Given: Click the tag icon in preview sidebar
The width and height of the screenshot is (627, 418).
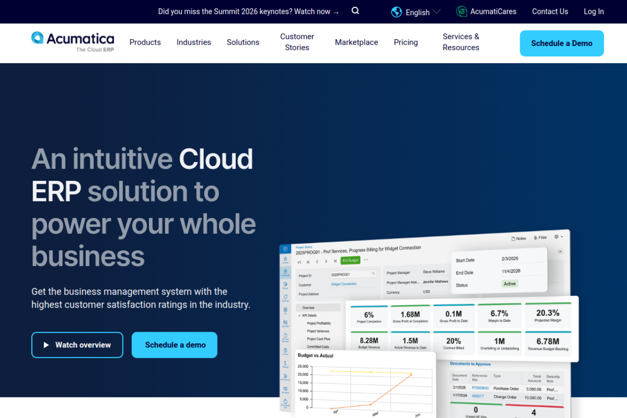Looking at the screenshot, I should [x=286, y=297].
